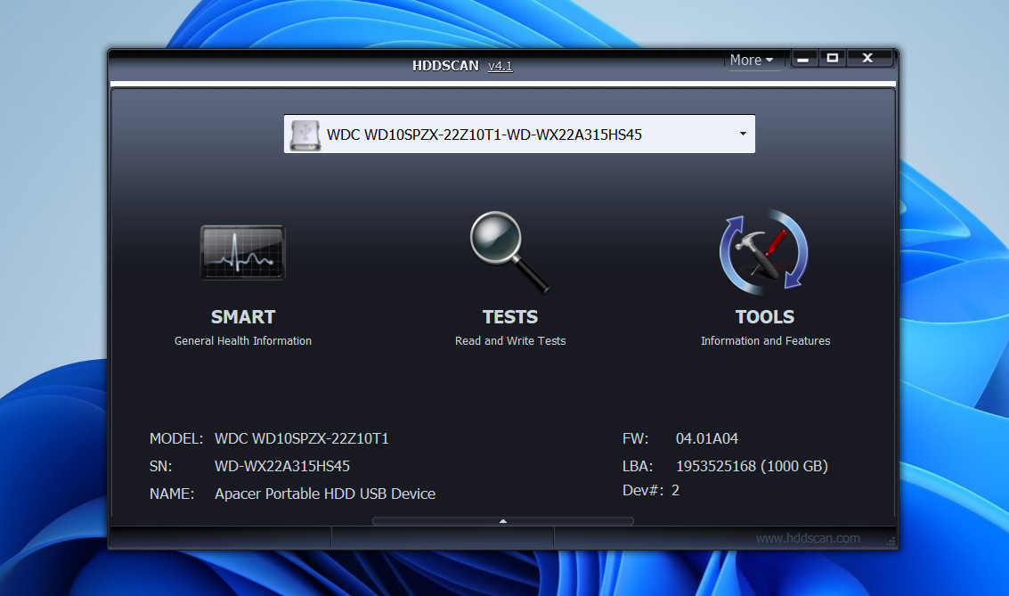Select the TESTS text label

pos(509,317)
